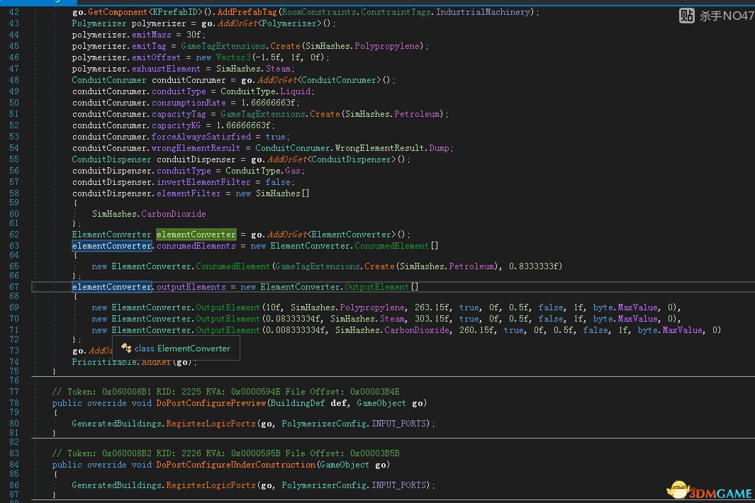The height and width of the screenshot is (503, 755).
Task: Click line number 67 in the gutter
Action: (x=14, y=287)
